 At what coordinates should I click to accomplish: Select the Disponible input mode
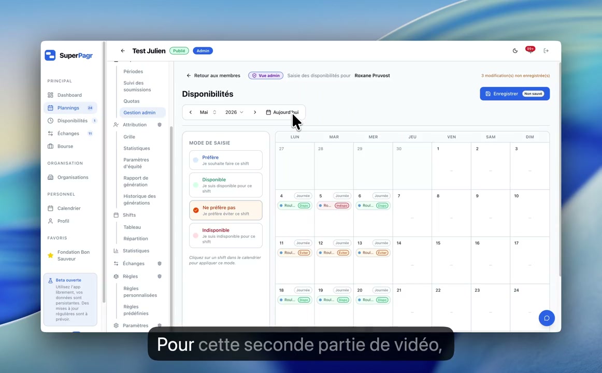coord(226,185)
